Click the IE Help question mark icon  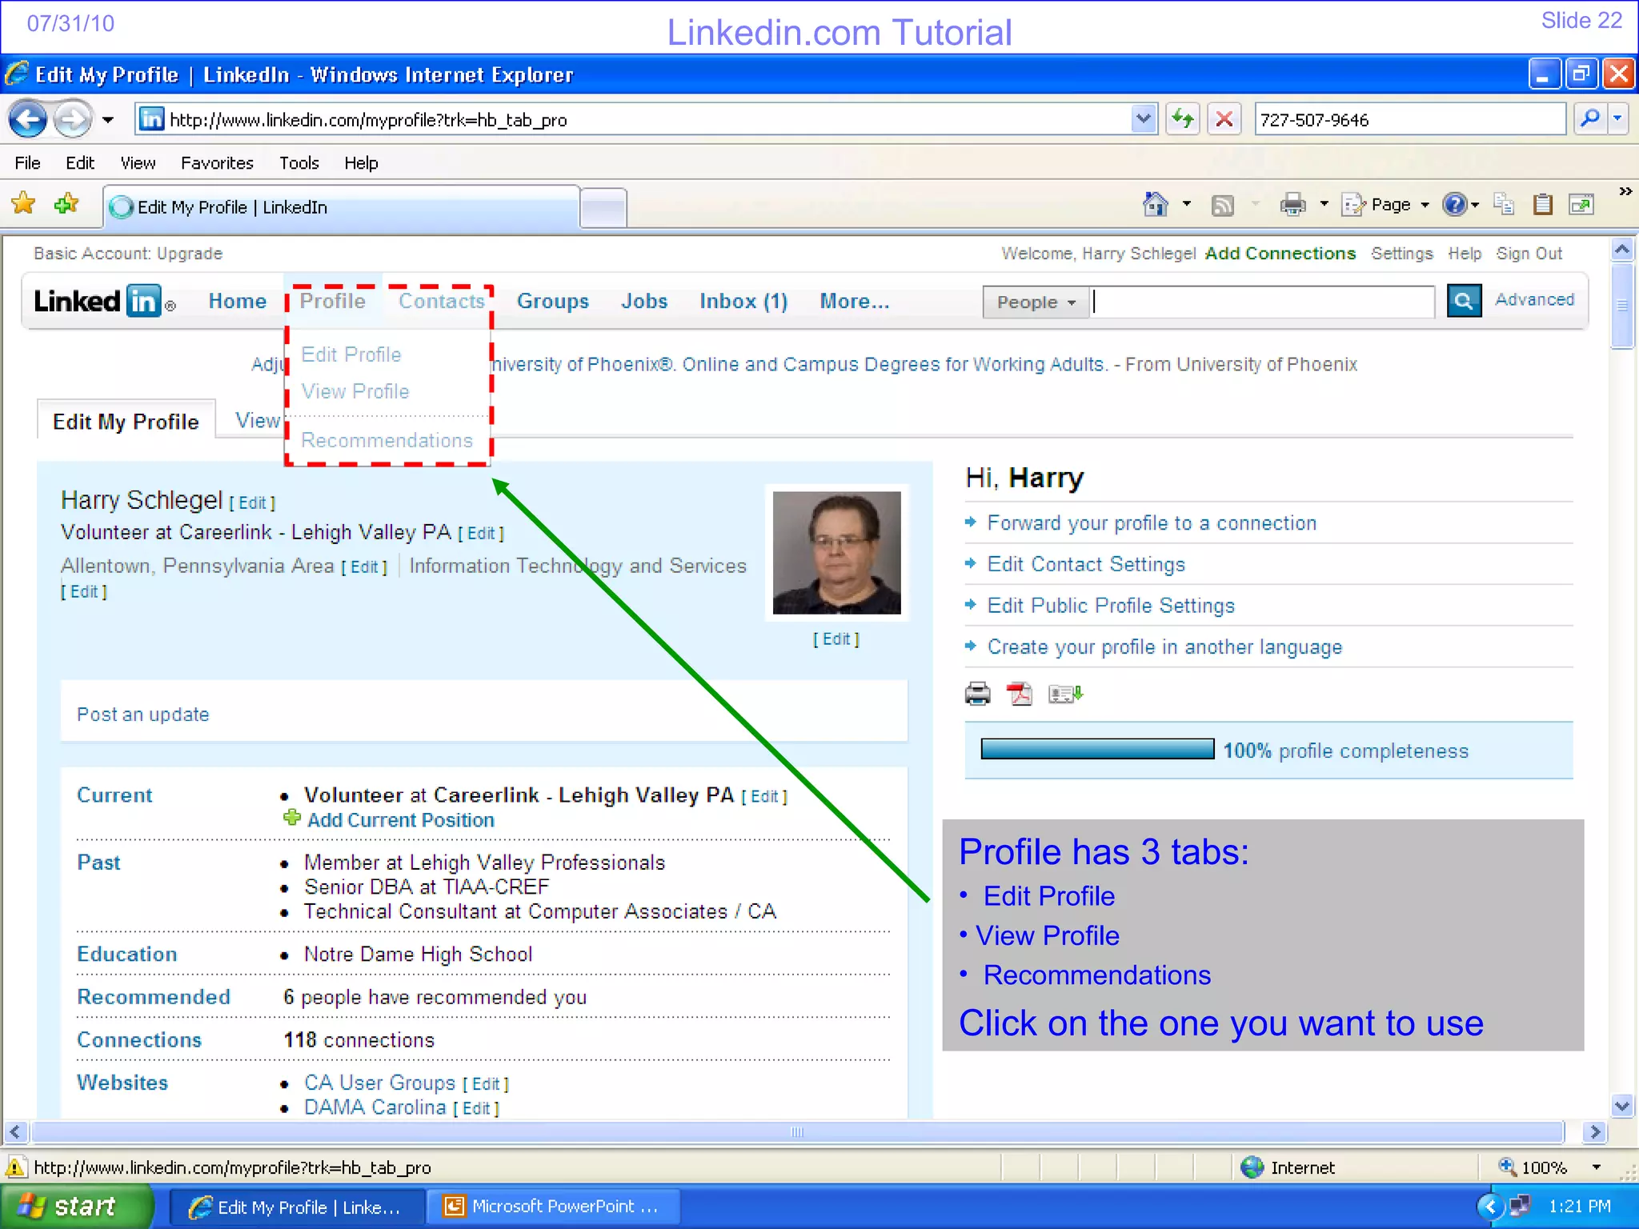(1454, 205)
